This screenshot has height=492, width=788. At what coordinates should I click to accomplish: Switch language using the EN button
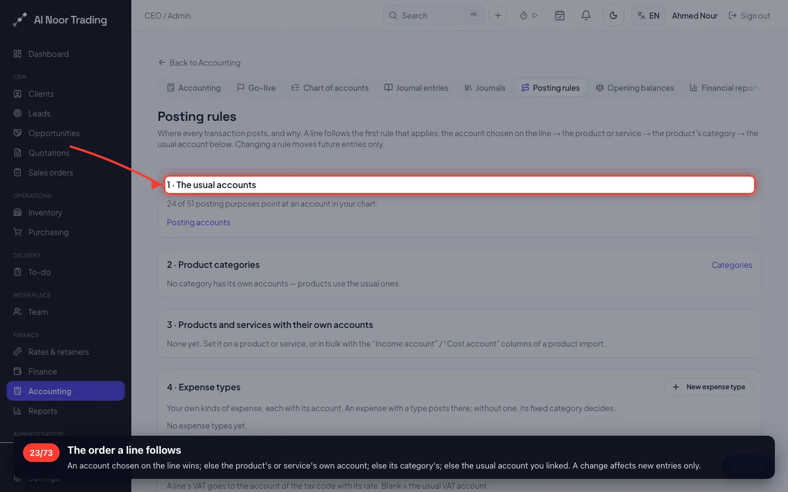point(648,15)
